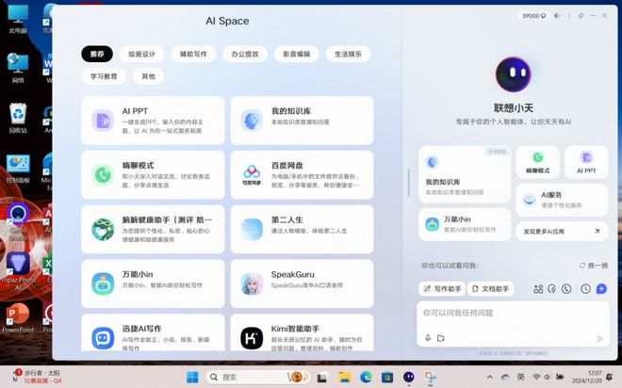Screen dimensions: 622x388
Task: Switch to the 其他 category
Action: [148, 76]
